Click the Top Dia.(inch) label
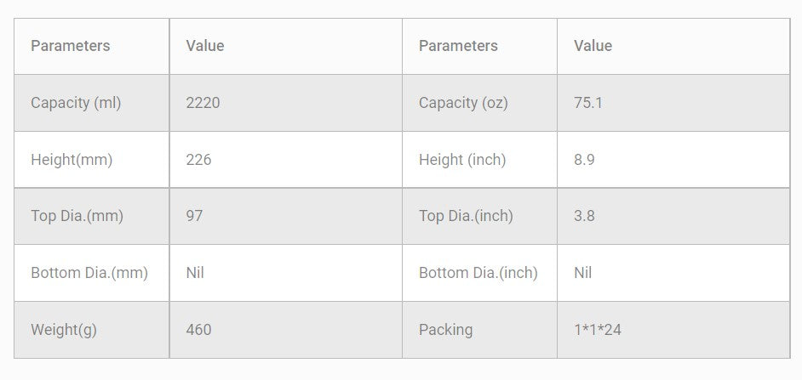The height and width of the screenshot is (380, 802). (466, 216)
